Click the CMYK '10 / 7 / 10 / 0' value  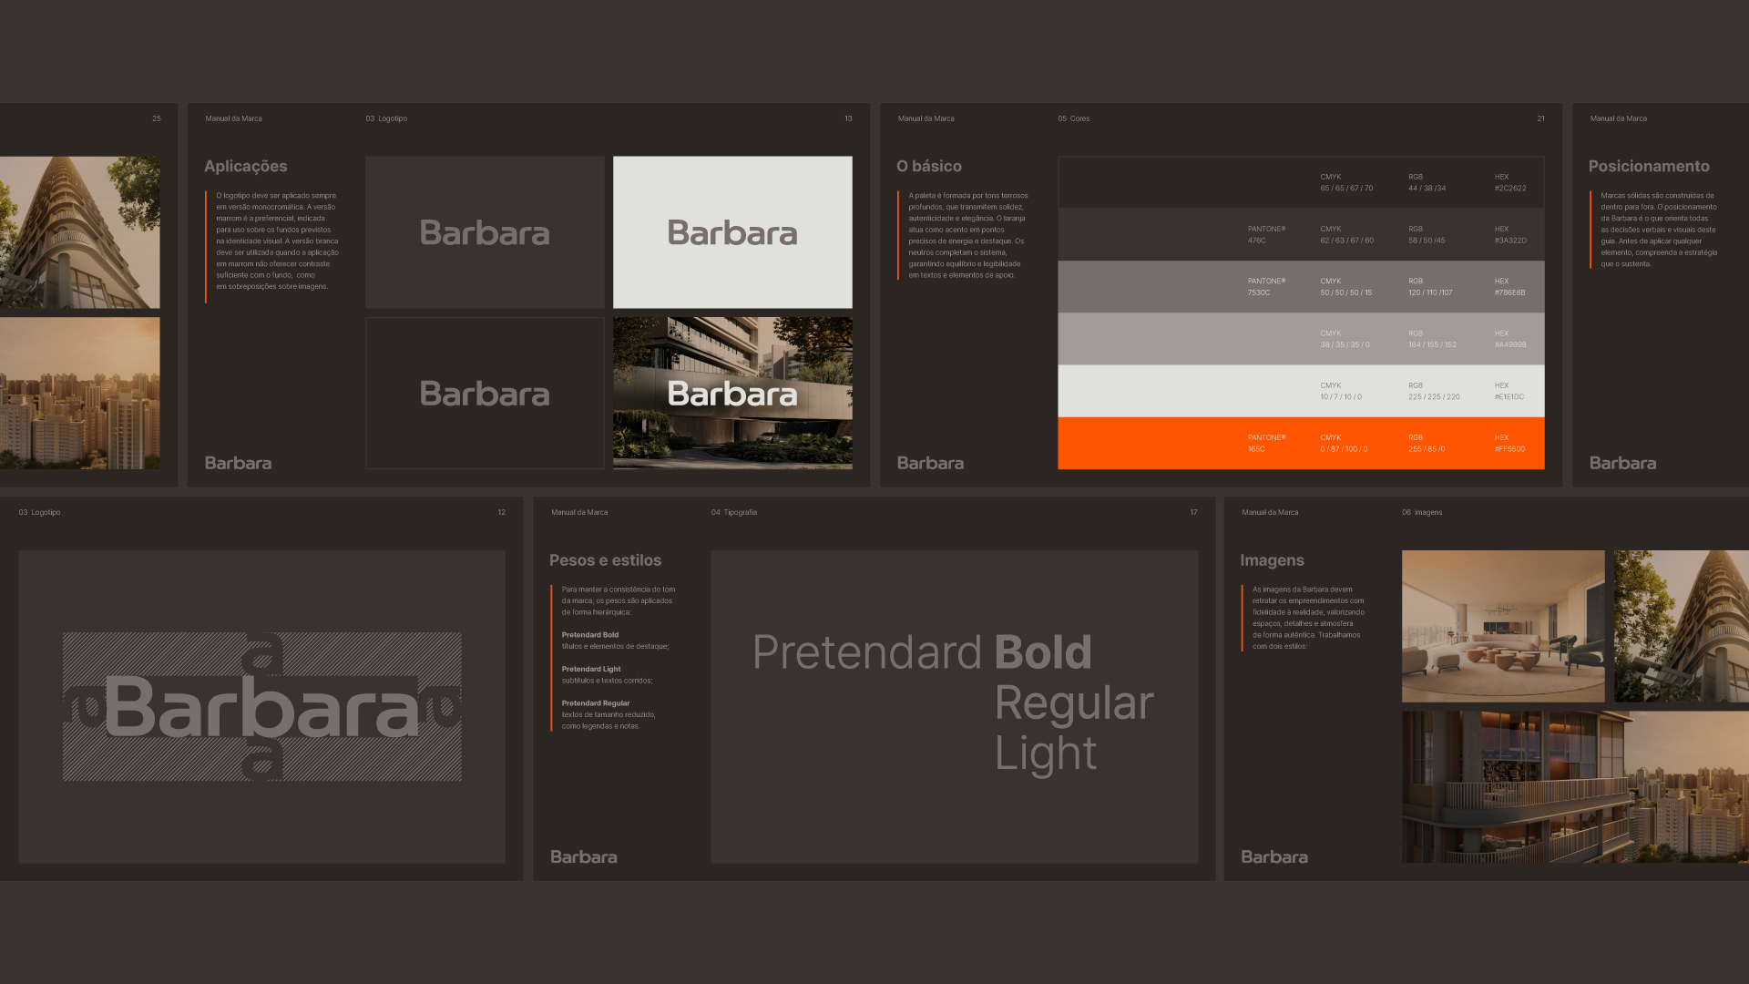1341,397
